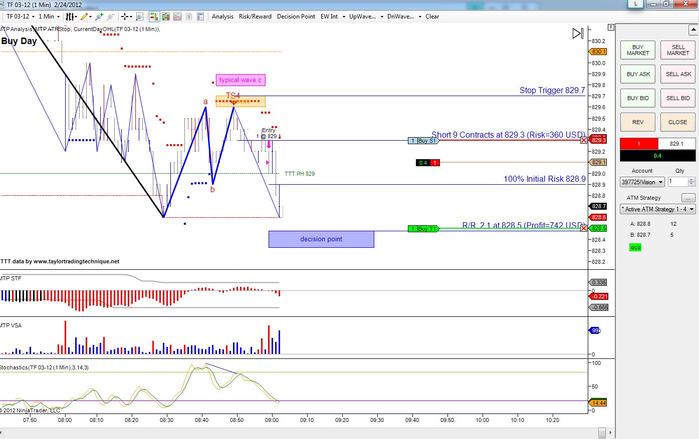Click the grey plug disconnect icon

coord(111,17)
